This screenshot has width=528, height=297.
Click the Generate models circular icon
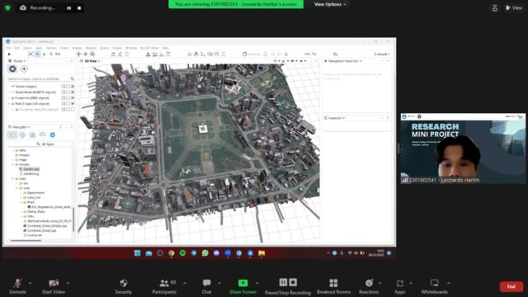click(244, 54)
